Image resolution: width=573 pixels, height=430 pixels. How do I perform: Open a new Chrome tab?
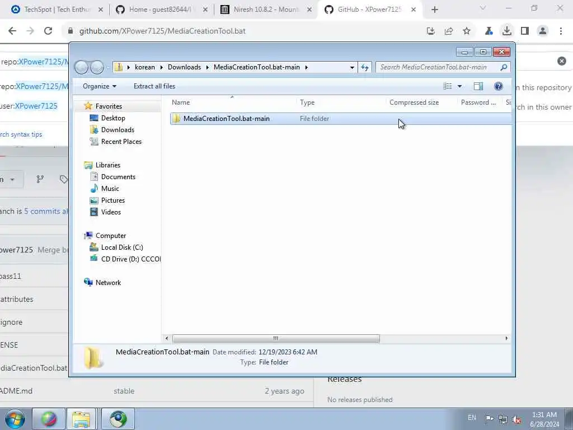pos(434,10)
